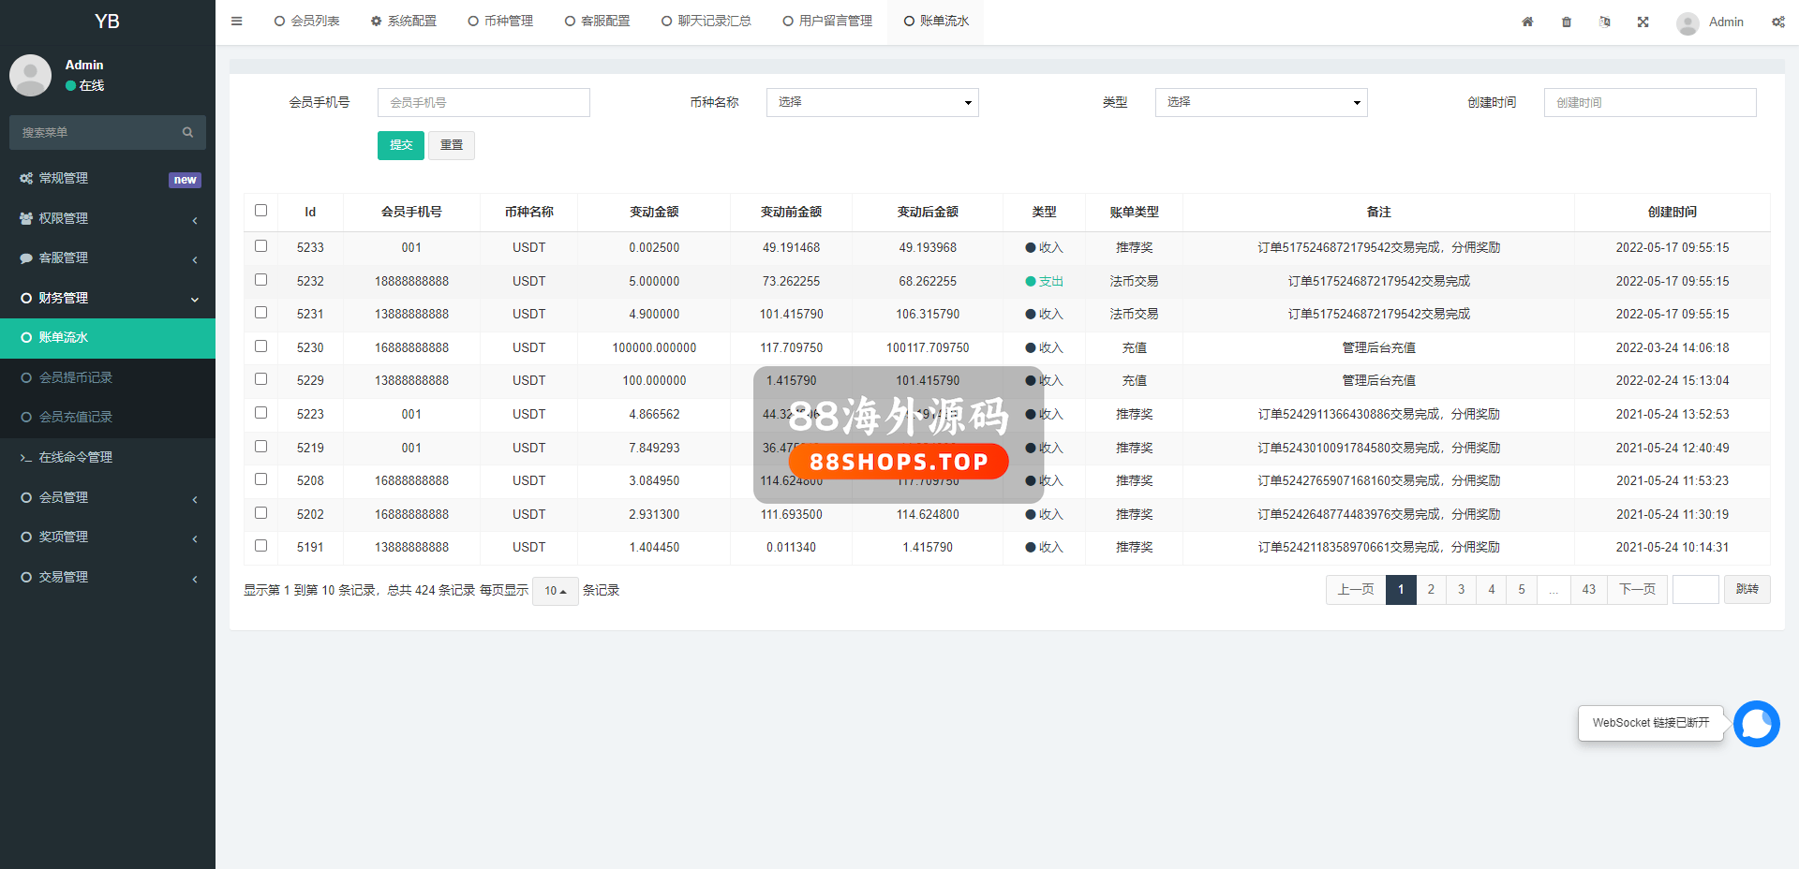Image resolution: width=1799 pixels, height=869 pixels.
Task: Open 会员提币记录 in the sidebar
Action: point(76,377)
